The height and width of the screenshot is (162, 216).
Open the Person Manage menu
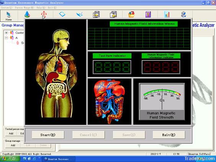(x=25, y=8)
